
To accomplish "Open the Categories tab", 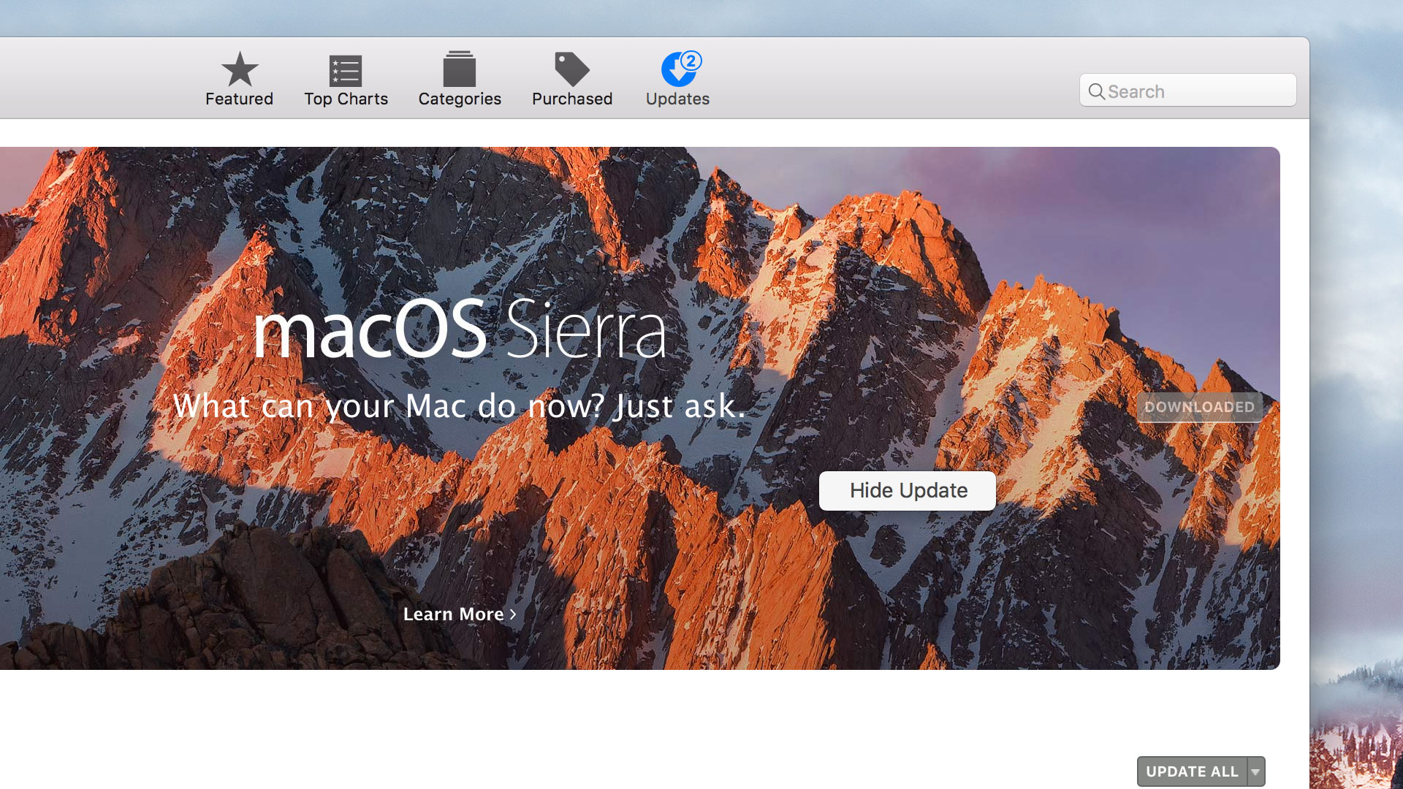I will coord(460,80).
